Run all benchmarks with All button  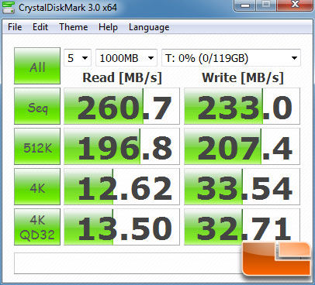(x=37, y=66)
